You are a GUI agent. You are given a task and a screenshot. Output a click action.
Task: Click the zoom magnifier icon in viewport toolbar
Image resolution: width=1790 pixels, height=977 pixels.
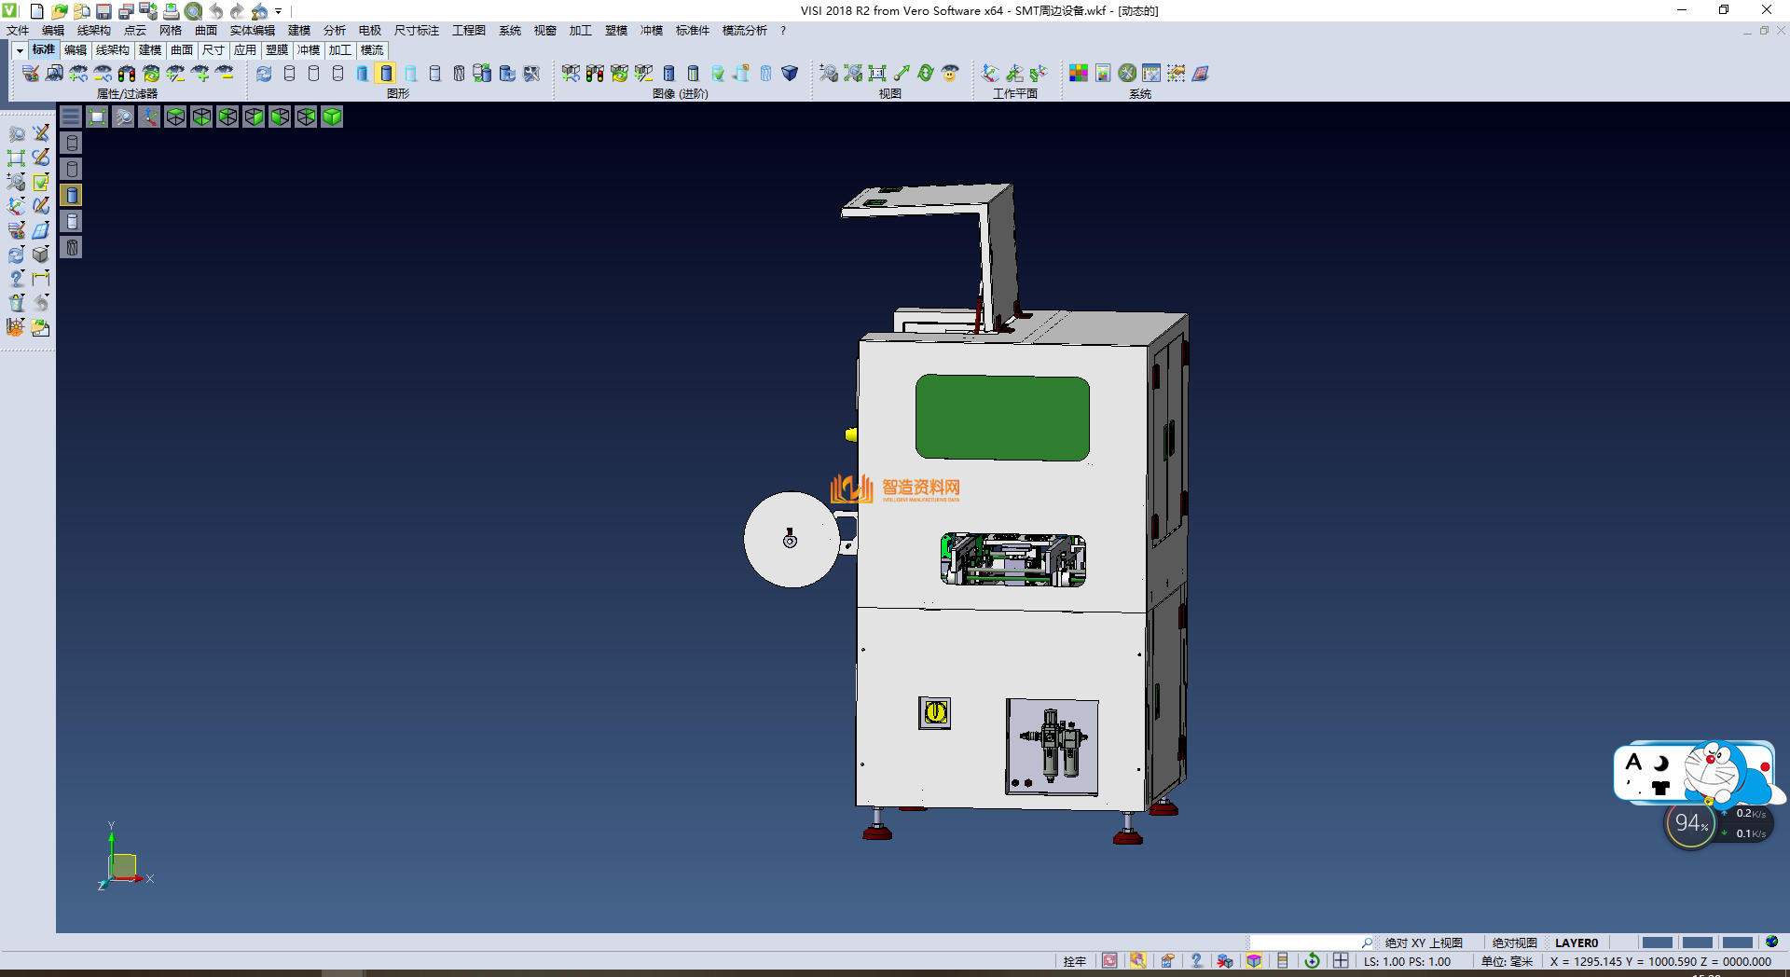(123, 117)
